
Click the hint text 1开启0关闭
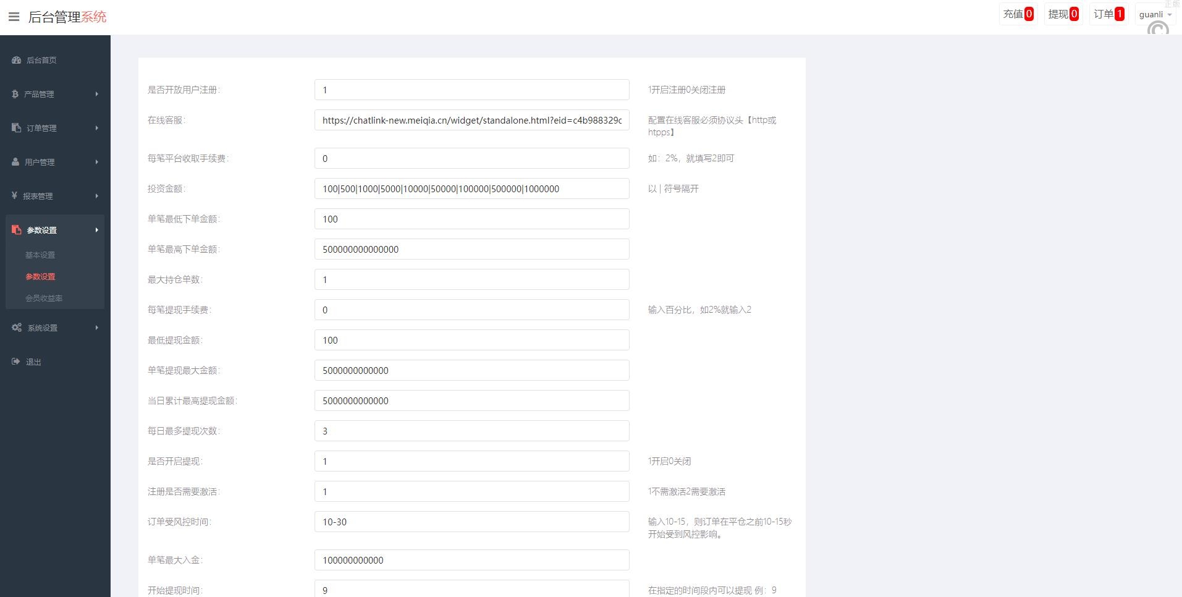669,461
